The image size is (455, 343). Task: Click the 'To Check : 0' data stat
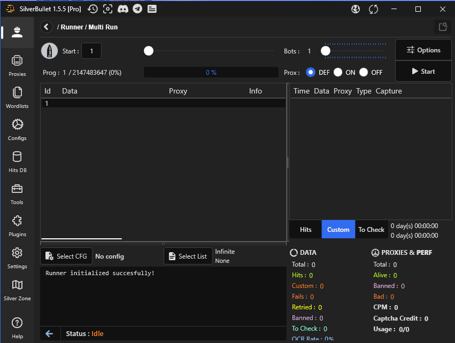(x=310, y=329)
